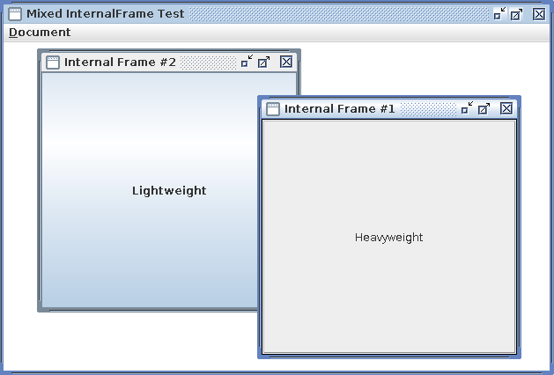
Task: Click the Internal Frame #1 system menu icon
Action: tap(273, 109)
